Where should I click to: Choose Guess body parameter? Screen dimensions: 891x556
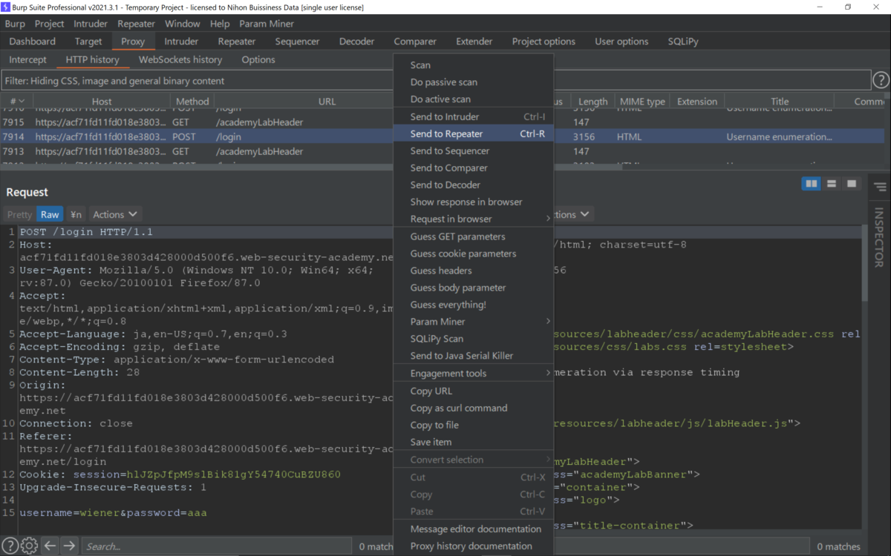474,288
